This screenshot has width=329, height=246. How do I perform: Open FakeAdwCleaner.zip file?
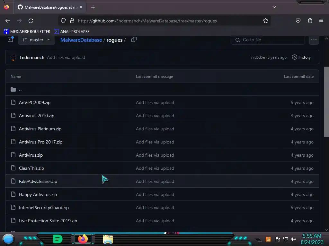pos(38,181)
